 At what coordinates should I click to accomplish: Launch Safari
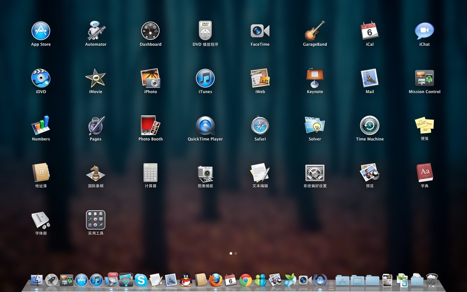point(260,126)
